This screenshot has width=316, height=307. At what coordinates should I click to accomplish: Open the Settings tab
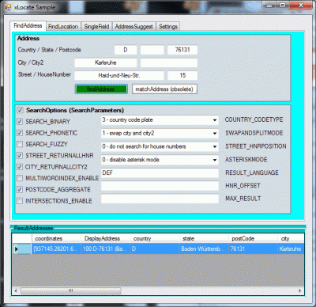[x=168, y=27]
